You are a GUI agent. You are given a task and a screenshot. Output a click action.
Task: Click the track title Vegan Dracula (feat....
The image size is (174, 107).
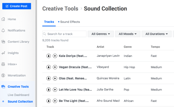(x=75, y=67)
